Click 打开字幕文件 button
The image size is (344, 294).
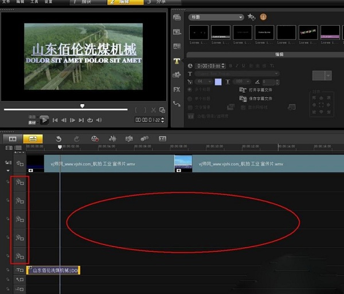256,90
